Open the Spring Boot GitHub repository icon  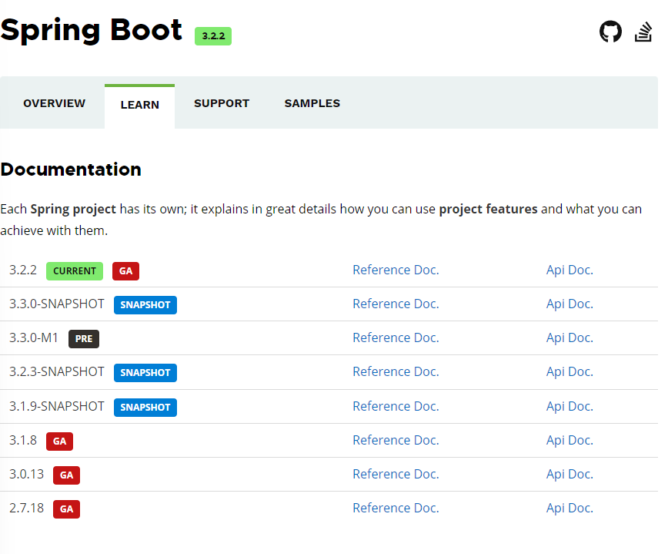point(610,32)
